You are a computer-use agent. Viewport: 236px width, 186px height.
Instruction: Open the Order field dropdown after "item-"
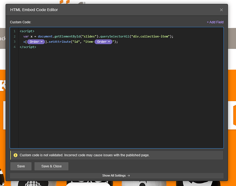tap(103, 42)
